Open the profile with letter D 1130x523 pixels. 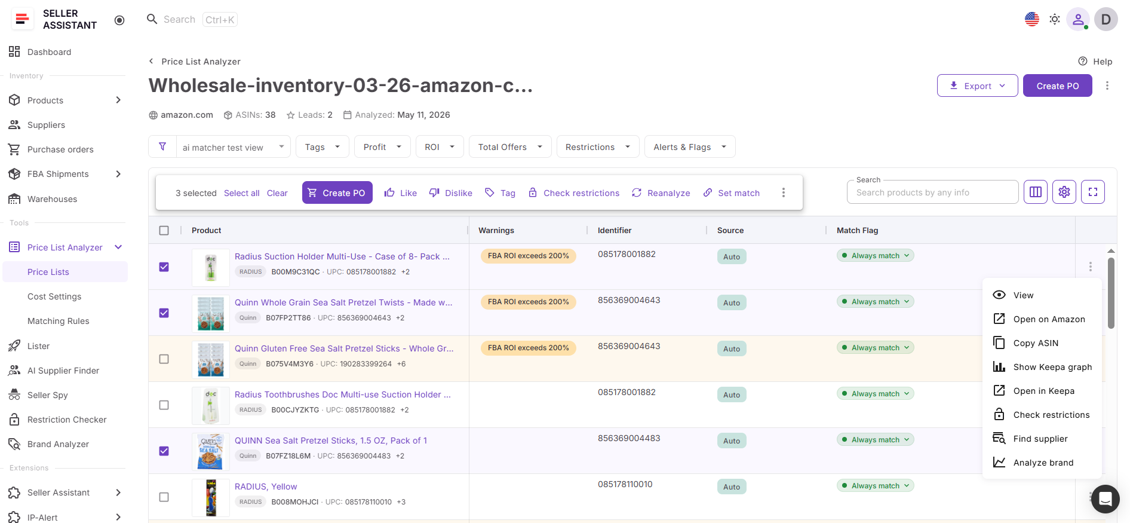pos(1106,19)
